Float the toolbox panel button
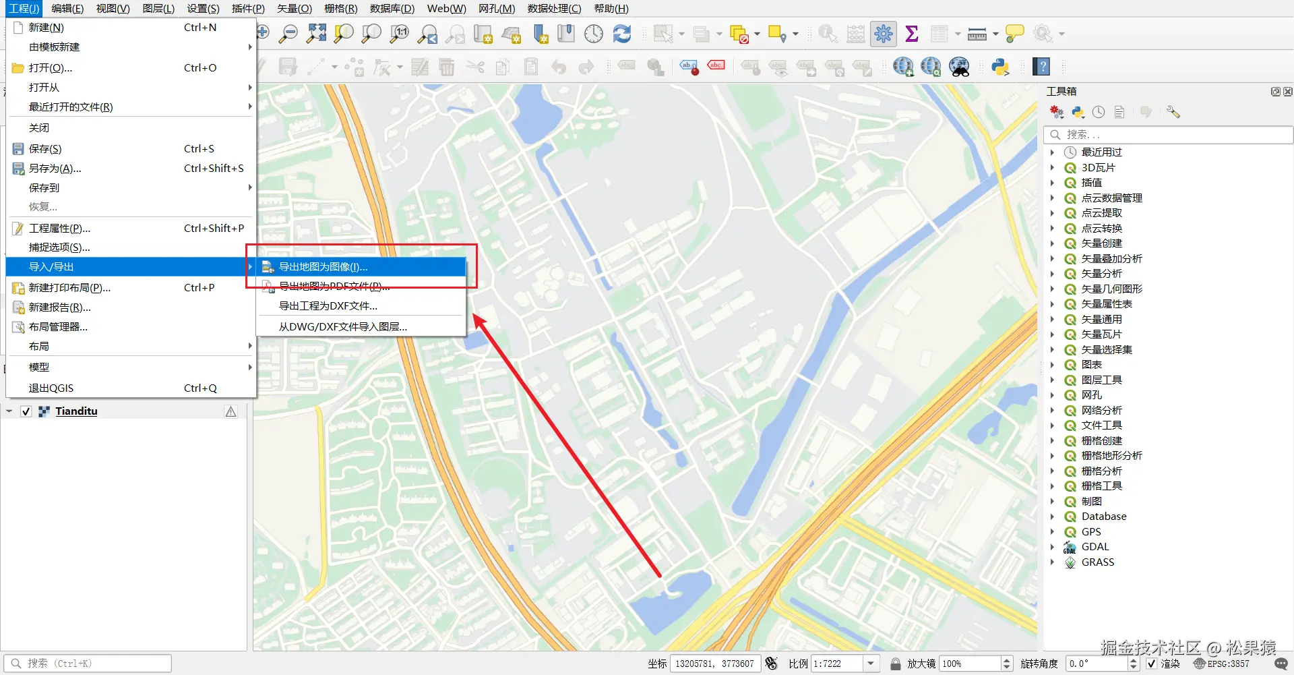This screenshot has width=1294, height=675. [1275, 92]
